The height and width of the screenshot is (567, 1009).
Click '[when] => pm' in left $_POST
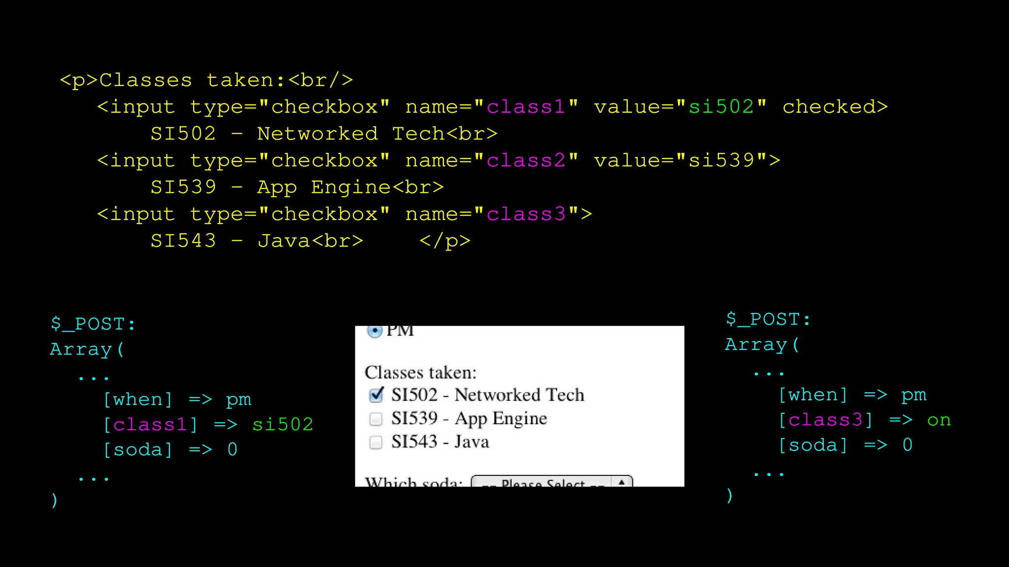tap(177, 400)
